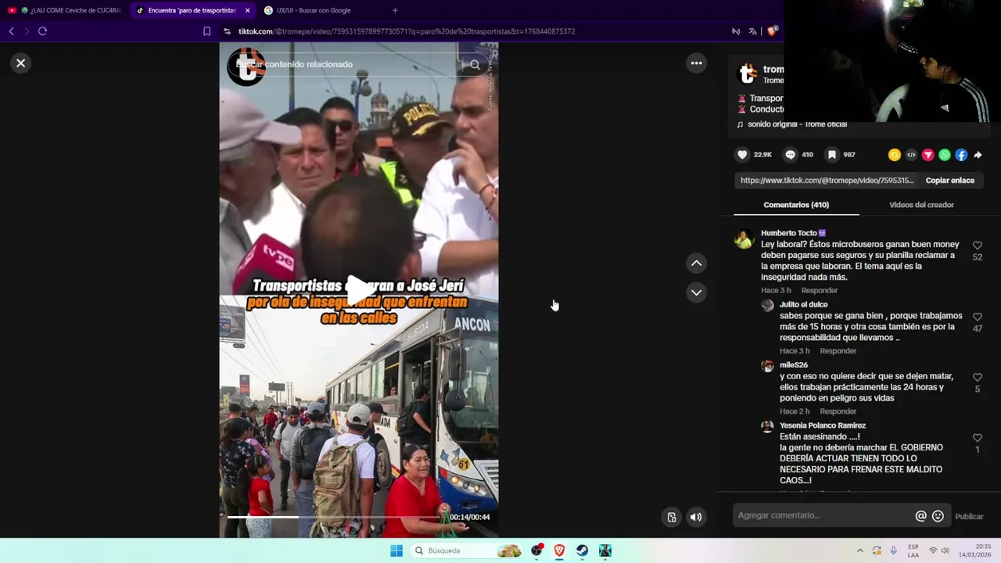This screenshot has width=1001, height=563.
Task: Click the browser back arrow
Action: coord(11,31)
